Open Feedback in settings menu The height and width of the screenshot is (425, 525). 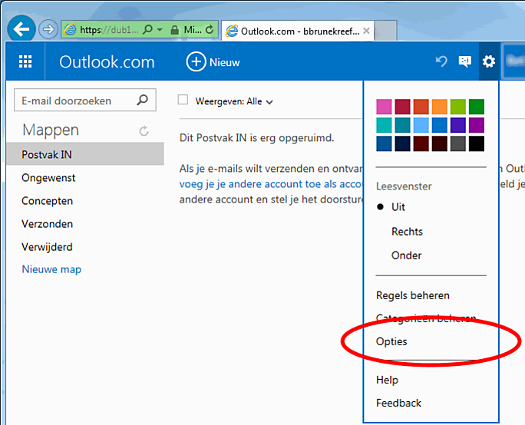tap(398, 403)
